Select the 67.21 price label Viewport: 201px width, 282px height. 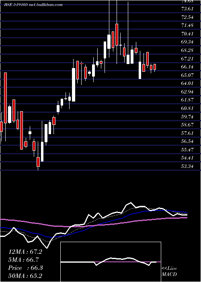pyautogui.click(x=187, y=58)
